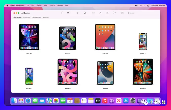The height and width of the screenshot is (110, 171).
Task: Select iPad Pro with orange-green burst wallpaper
Action: click(x=143, y=72)
